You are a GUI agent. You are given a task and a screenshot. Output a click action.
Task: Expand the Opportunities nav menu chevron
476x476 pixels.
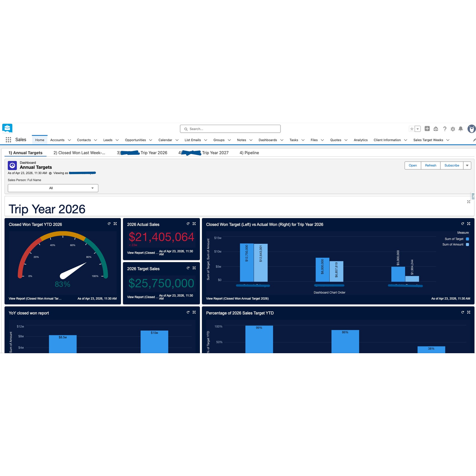(x=151, y=140)
